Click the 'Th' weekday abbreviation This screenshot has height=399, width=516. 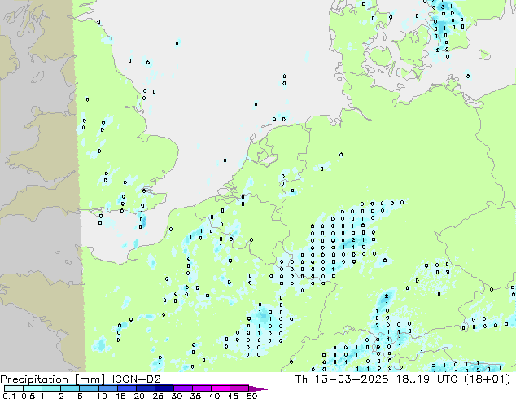click(301, 379)
